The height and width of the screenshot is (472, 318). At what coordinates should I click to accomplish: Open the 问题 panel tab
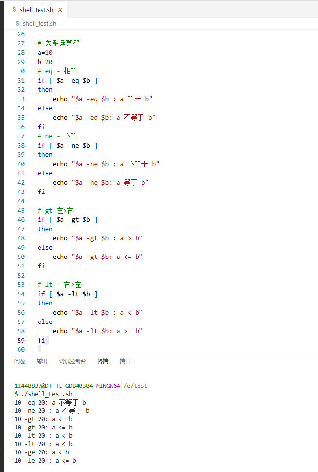pyautogui.click(x=20, y=361)
